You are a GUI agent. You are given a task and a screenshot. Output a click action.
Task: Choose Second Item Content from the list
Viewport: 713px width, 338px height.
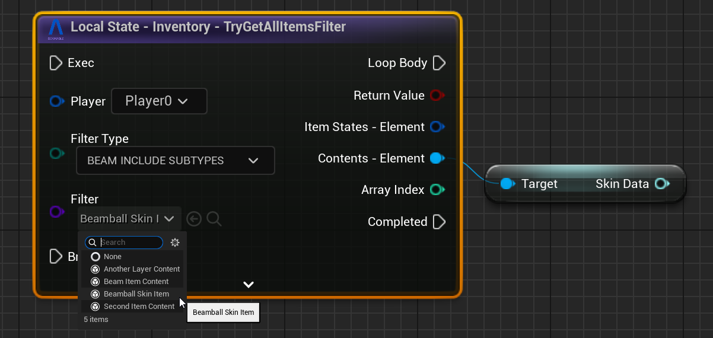[x=139, y=307]
